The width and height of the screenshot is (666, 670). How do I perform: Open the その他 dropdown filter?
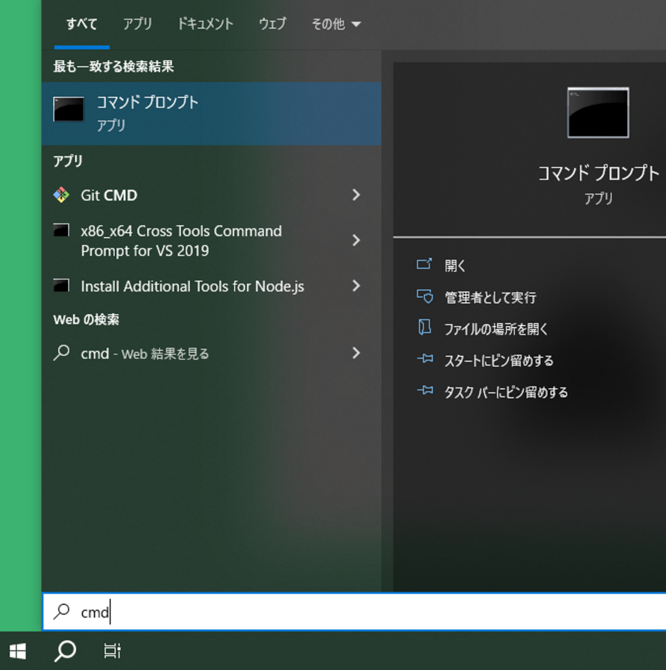pyautogui.click(x=336, y=24)
